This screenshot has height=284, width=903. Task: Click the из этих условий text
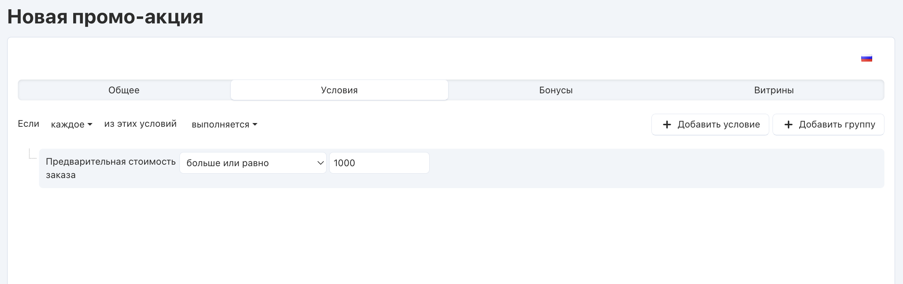[140, 124]
